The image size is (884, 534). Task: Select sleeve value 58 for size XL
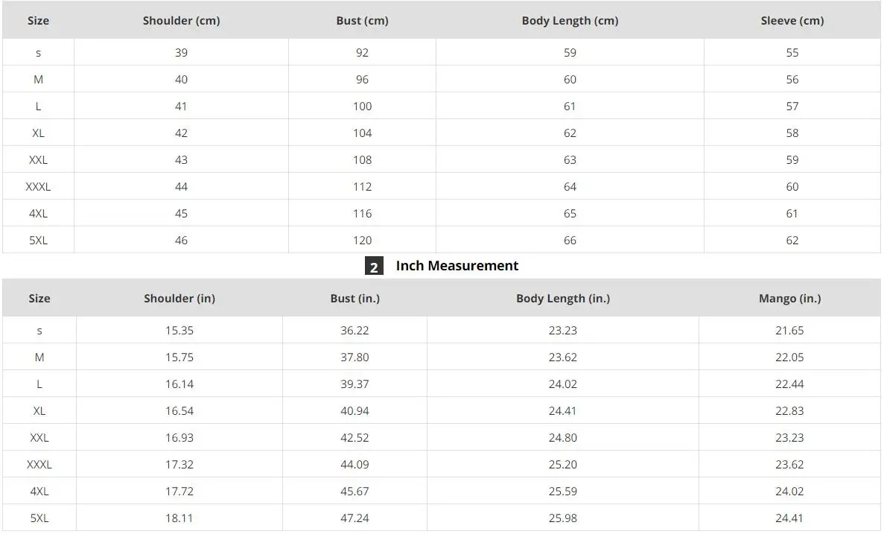click(792, 133)
